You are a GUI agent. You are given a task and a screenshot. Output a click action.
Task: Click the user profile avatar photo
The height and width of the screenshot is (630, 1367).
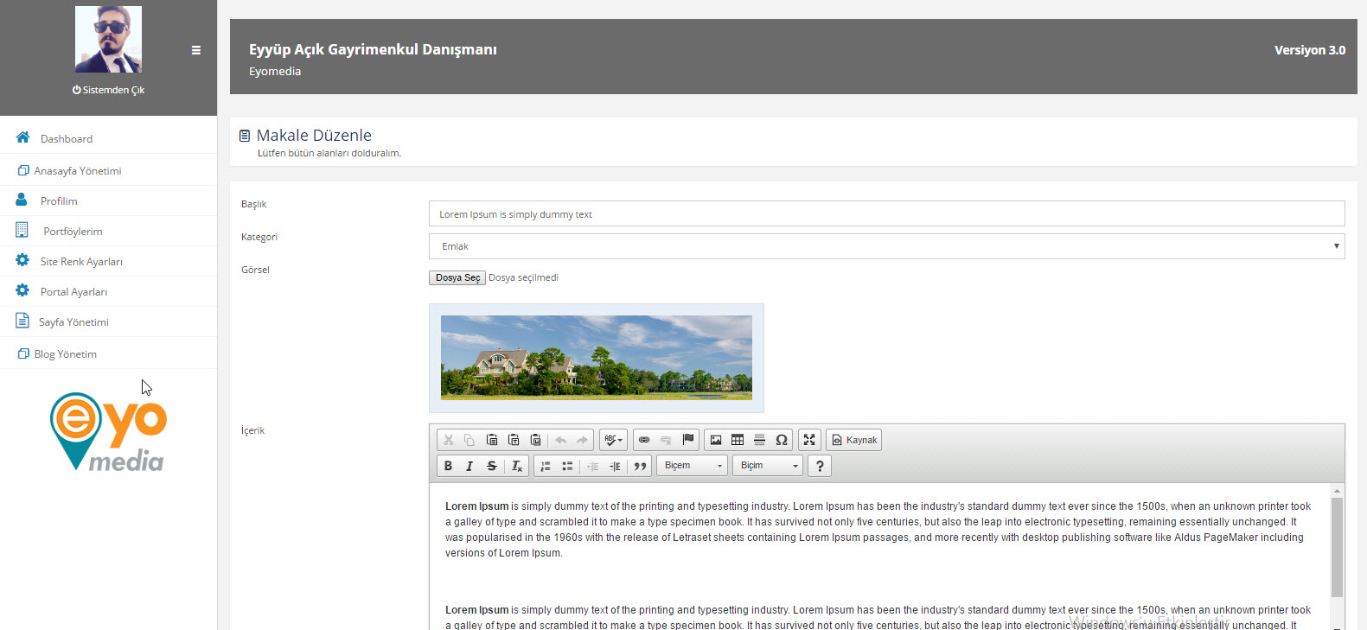tap(108, 39)
